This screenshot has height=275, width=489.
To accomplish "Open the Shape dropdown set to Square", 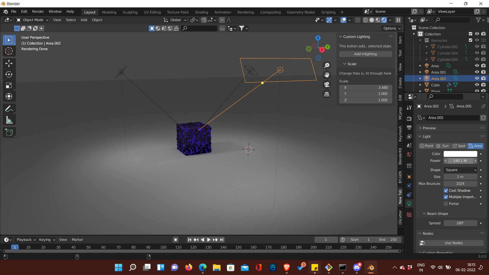I will coord(460,170).
